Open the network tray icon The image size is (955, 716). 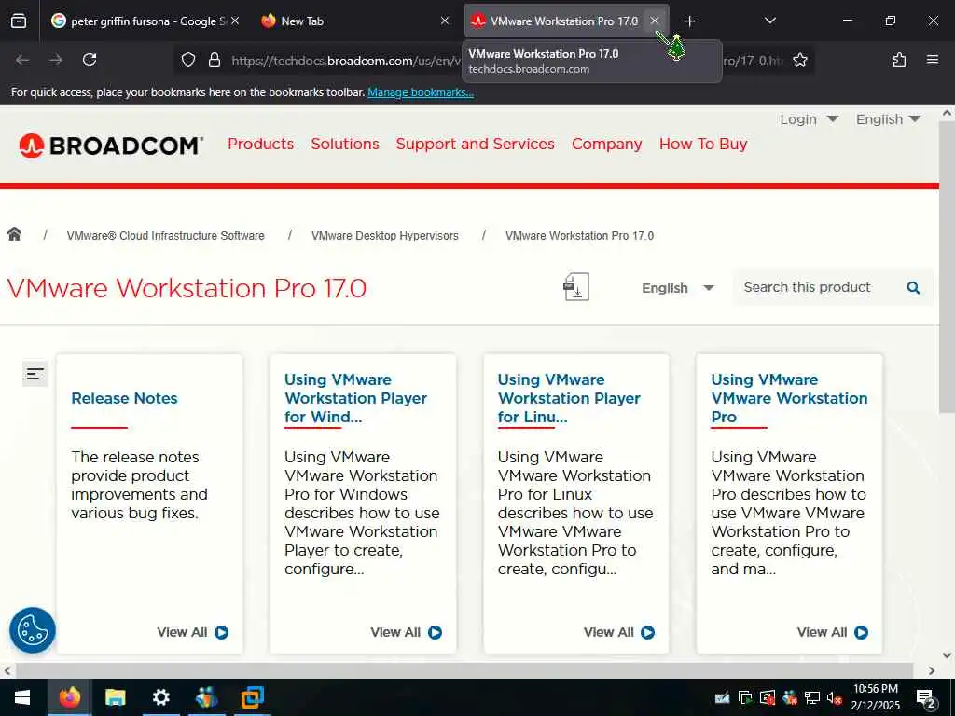[x=812, y=697]
